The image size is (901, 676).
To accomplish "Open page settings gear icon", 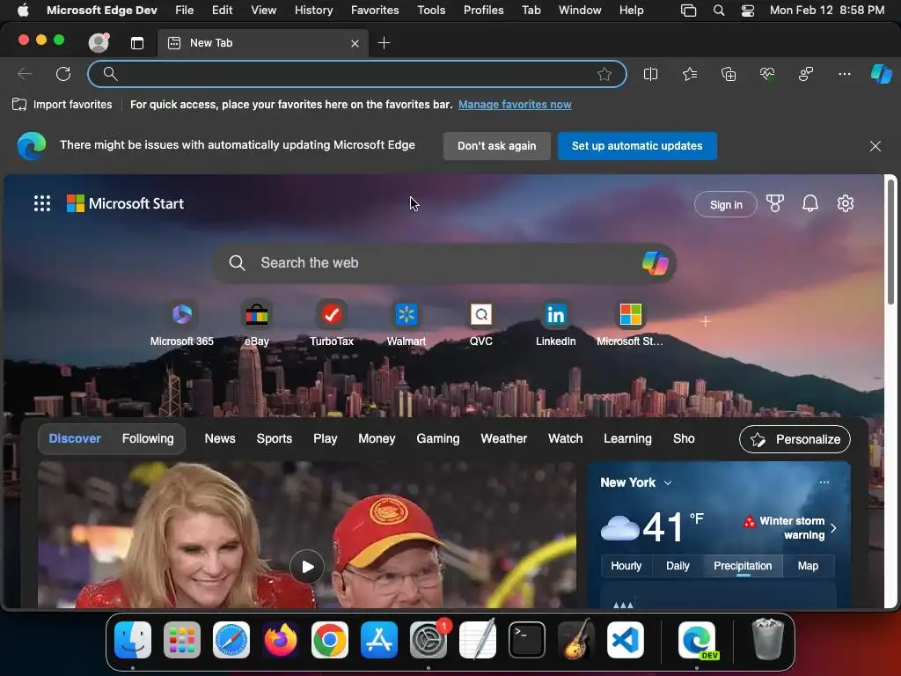I will coord(846,203).
